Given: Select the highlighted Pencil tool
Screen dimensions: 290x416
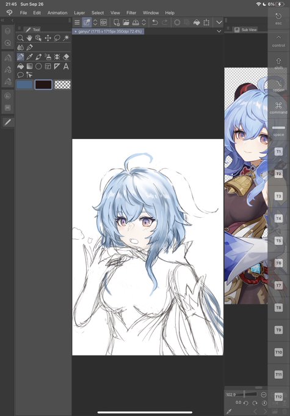Looking at the screenshot, I should tap(20, 57).
